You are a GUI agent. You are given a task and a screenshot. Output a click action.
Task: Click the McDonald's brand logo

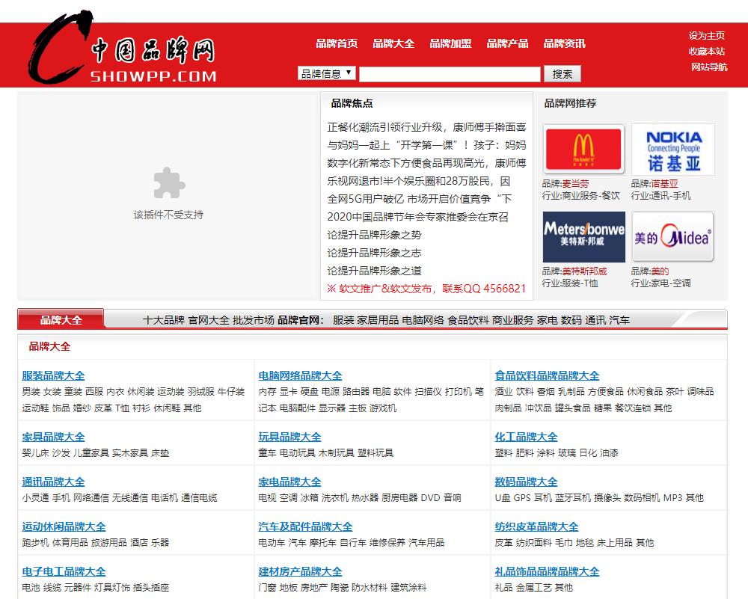tap(583, 150)
